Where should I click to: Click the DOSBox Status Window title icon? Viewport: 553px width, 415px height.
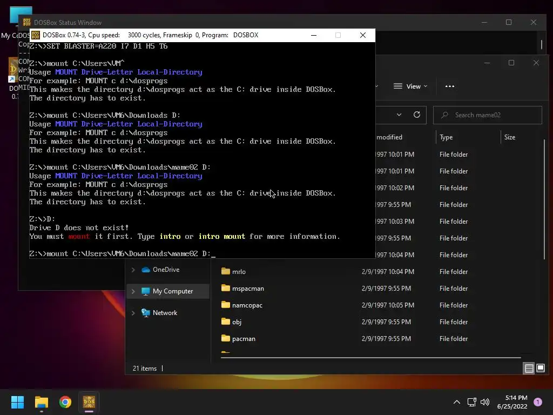27,22
